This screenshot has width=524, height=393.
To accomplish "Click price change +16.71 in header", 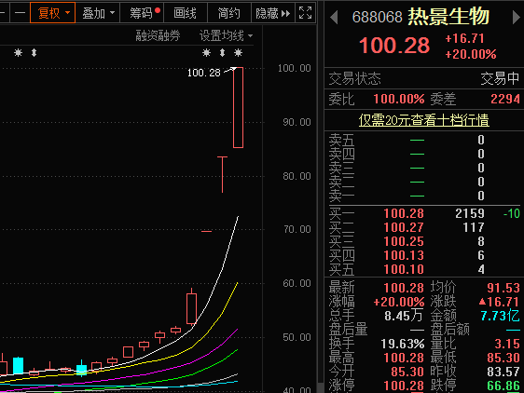I will pos(464,39).
